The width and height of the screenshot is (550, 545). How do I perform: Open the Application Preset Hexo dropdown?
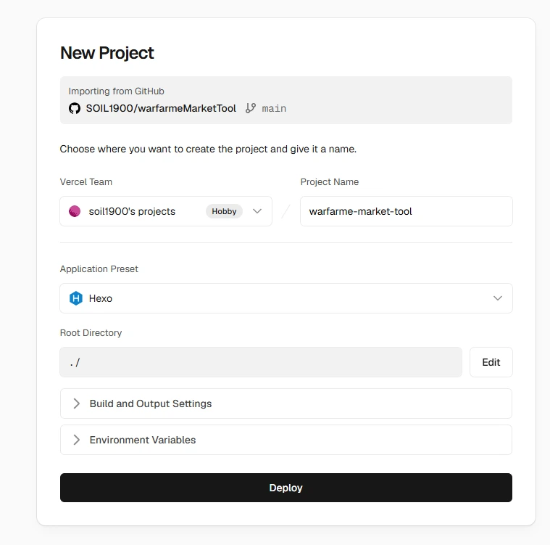[x=286, y=298]
